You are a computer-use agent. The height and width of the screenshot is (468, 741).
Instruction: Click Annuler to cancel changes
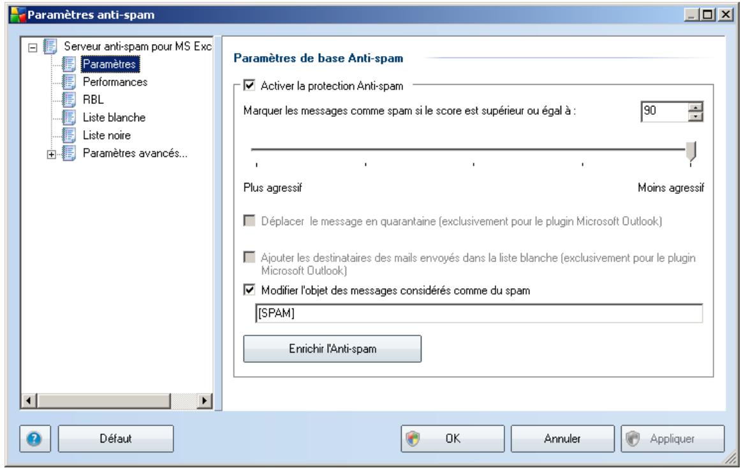(x=562, y=439)
